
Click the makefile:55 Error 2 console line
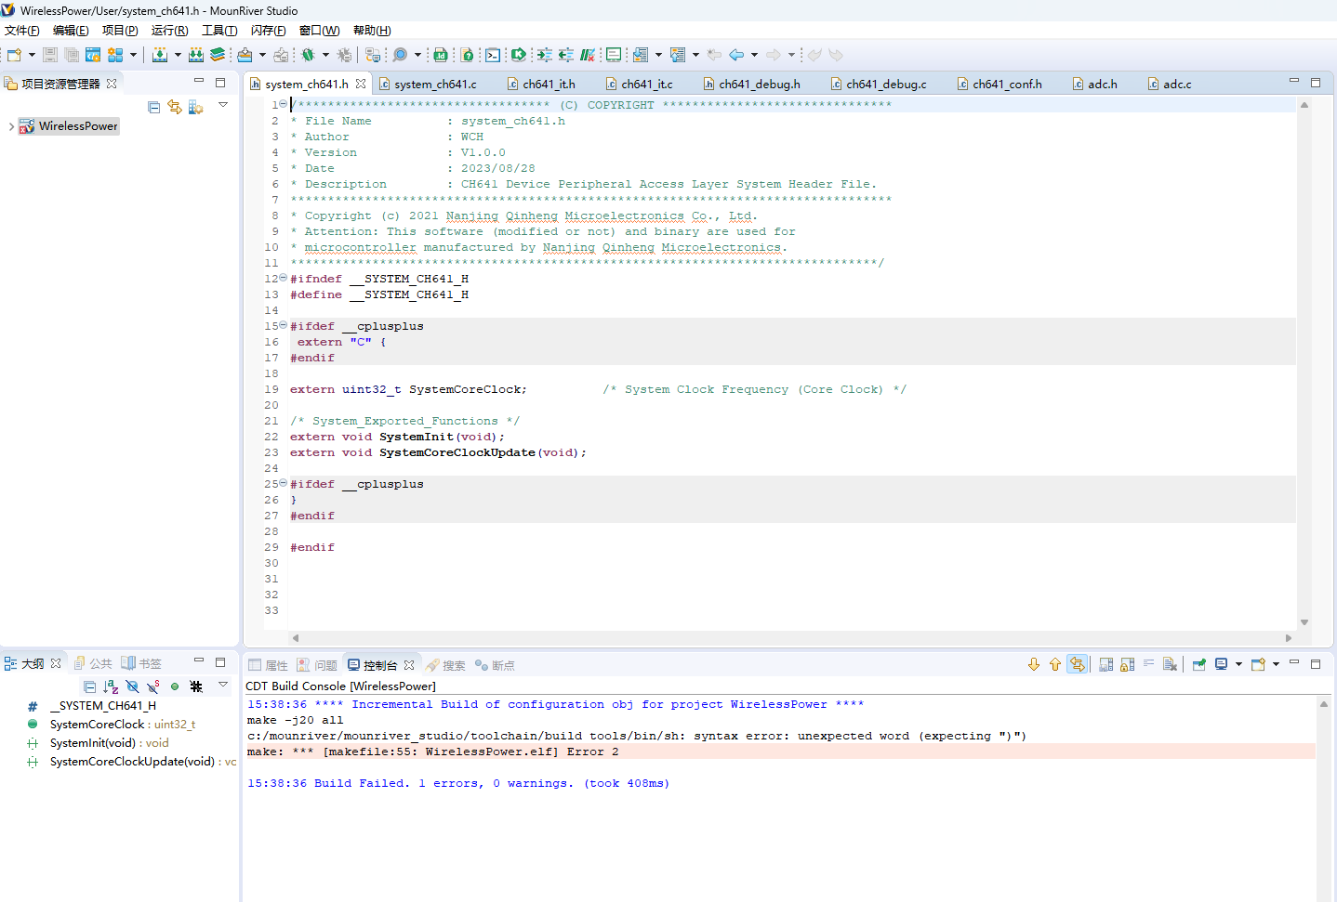tap(781, 752)
